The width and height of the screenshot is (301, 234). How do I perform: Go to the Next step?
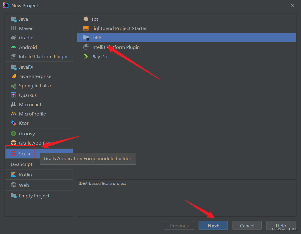tap(213, 226)
